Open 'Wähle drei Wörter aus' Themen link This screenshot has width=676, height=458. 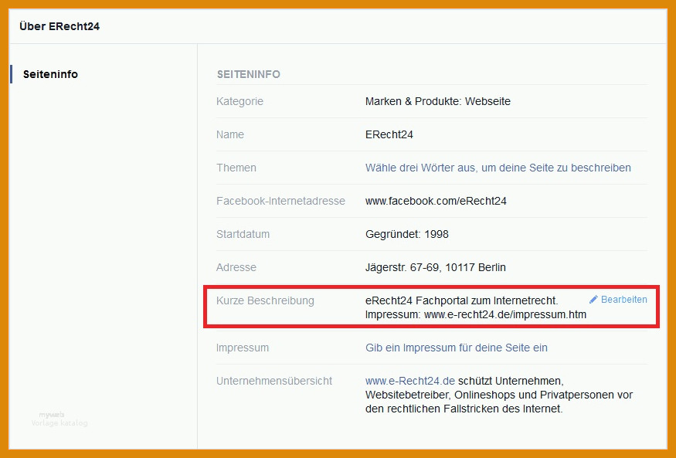click(498, 168)
